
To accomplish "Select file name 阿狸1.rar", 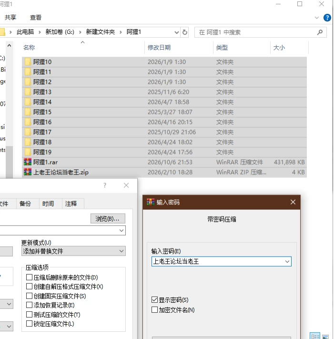I will coord(45,162).
